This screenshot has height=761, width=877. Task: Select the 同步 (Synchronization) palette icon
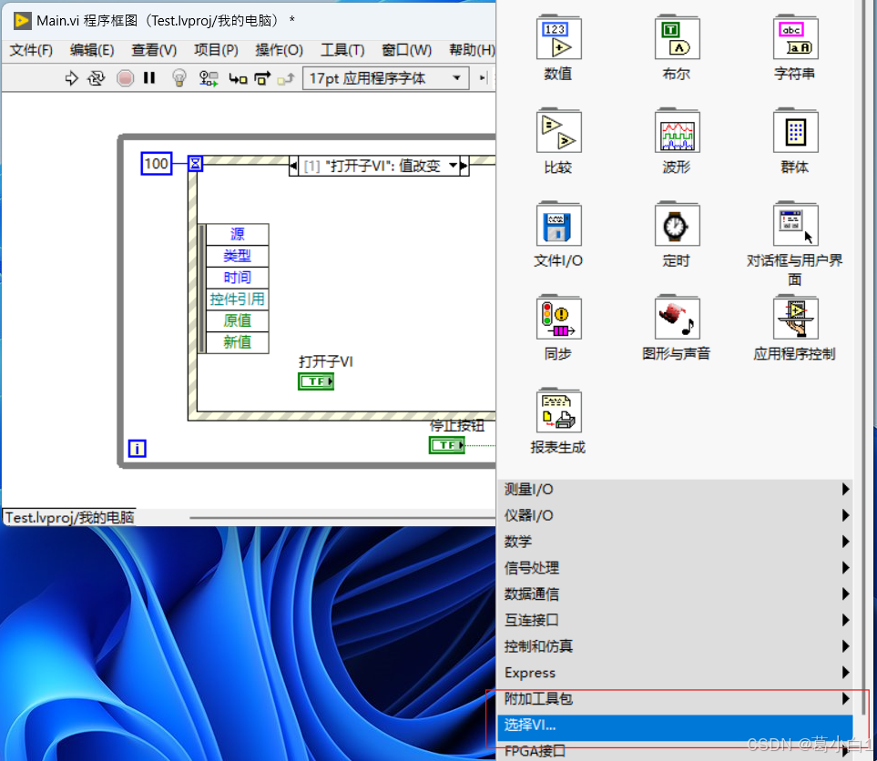[558, 318]
